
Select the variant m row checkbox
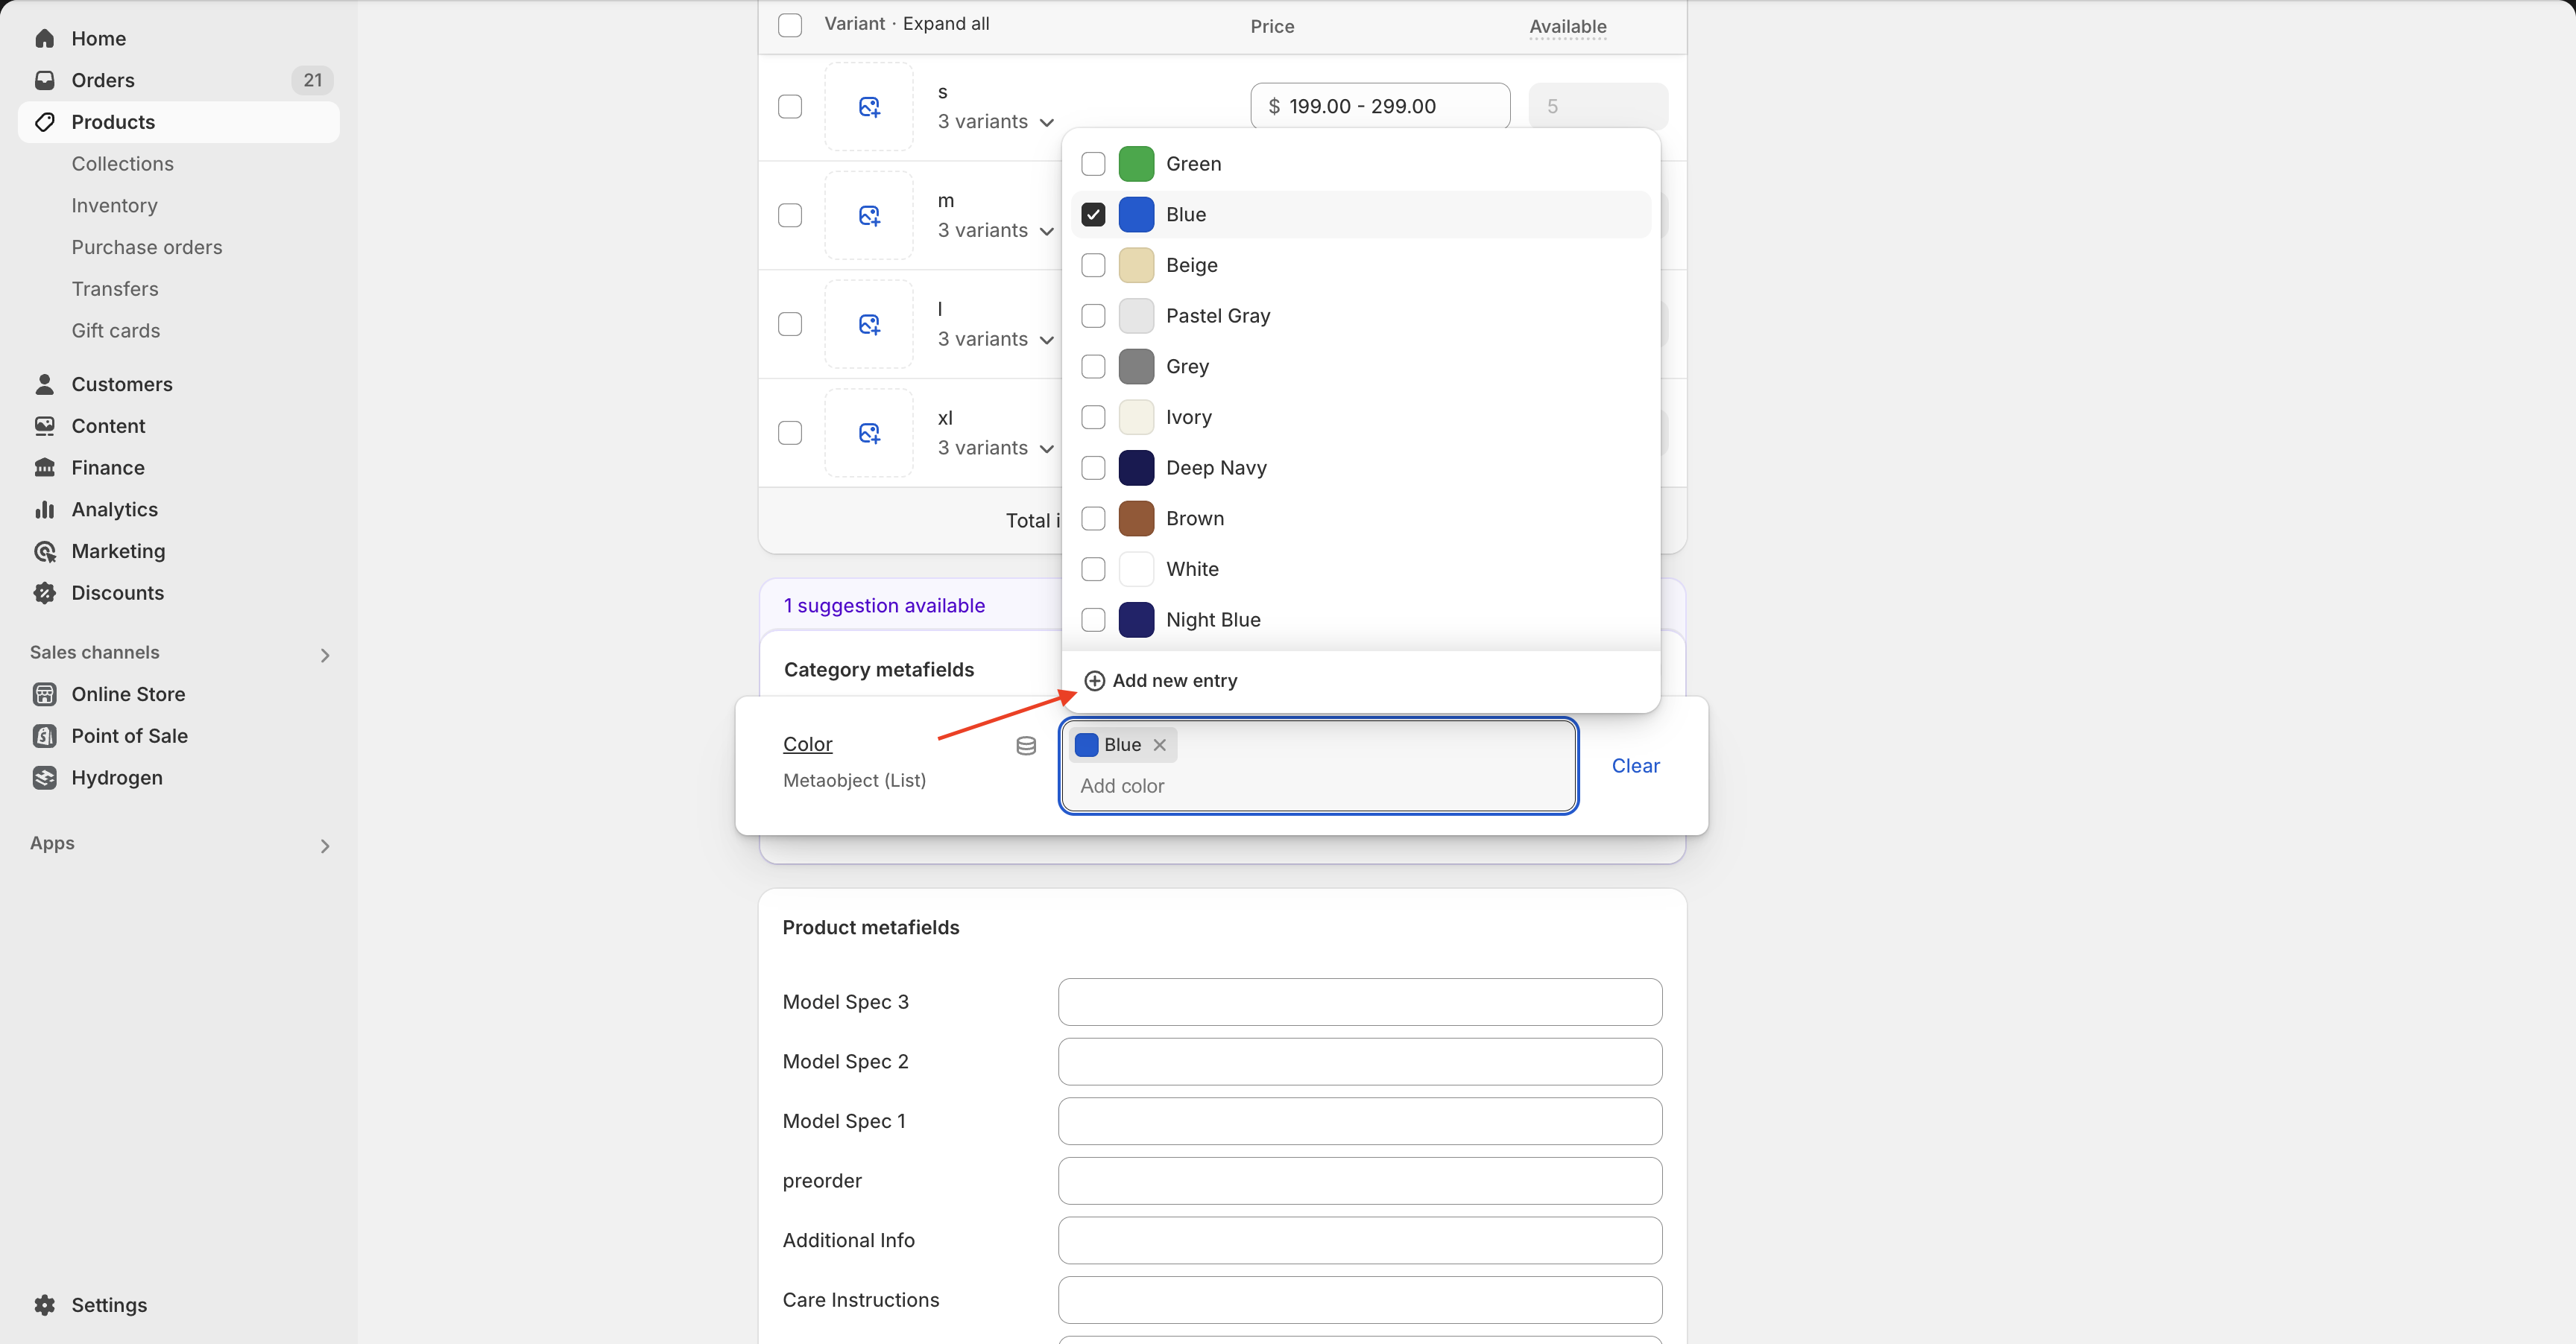pos(790,216)
